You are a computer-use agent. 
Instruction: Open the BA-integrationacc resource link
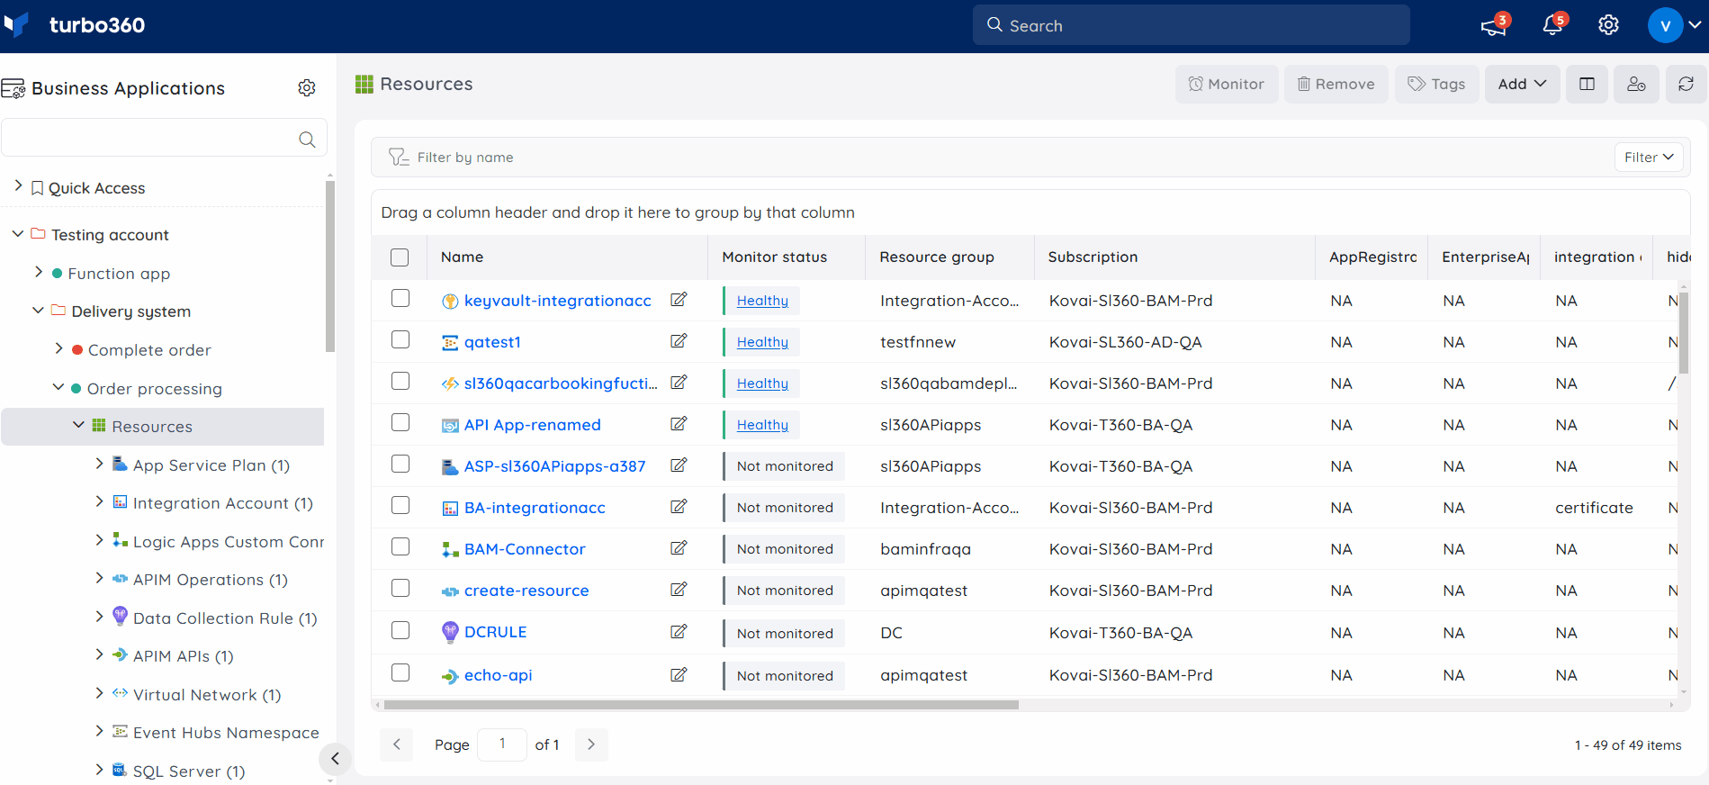tap(535, 508)
